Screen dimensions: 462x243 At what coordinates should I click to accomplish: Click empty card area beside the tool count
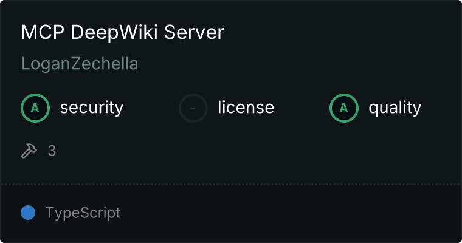243,151
